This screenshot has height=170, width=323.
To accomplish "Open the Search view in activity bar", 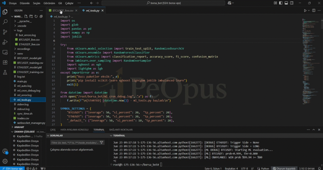I will pos(5,22).
